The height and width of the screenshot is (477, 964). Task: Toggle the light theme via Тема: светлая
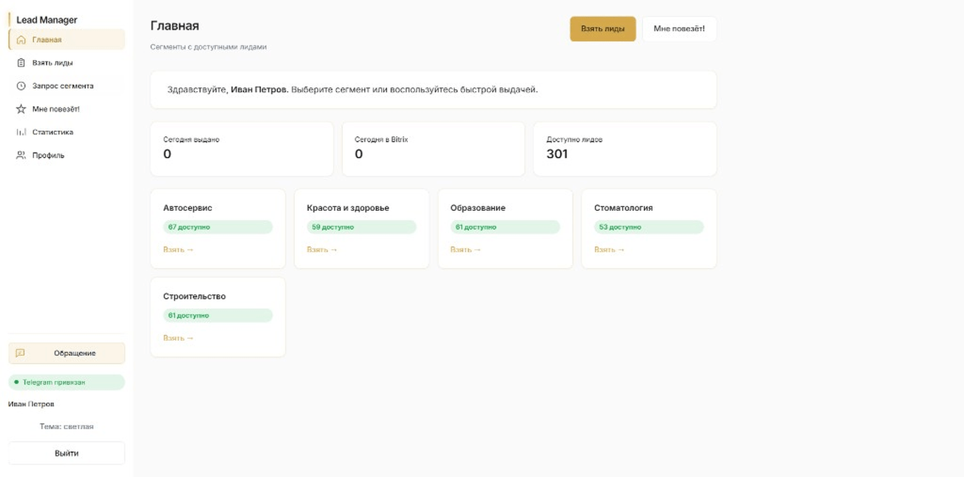67,427
